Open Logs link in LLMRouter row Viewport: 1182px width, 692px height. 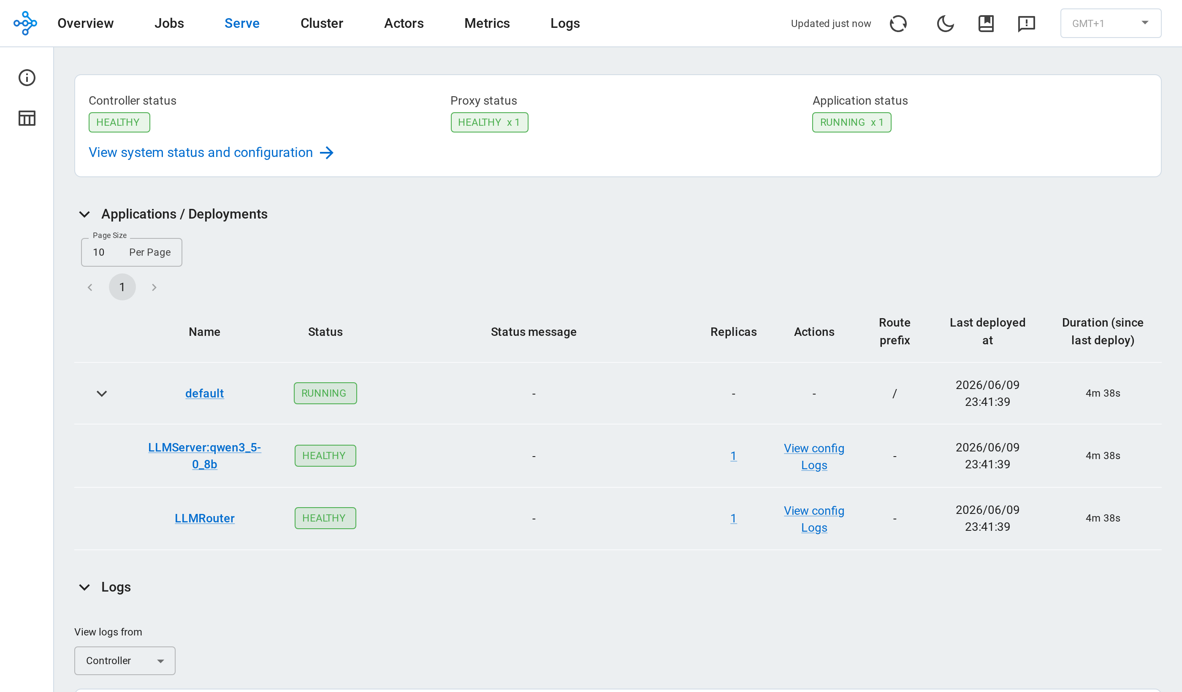pyautogui.click(x=814, y=527)
